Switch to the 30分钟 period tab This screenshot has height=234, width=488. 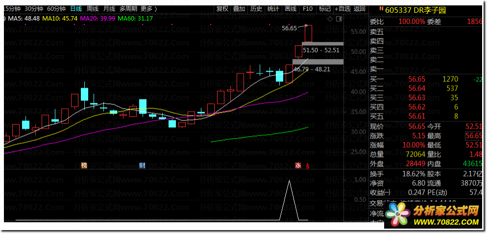point(34,9)
